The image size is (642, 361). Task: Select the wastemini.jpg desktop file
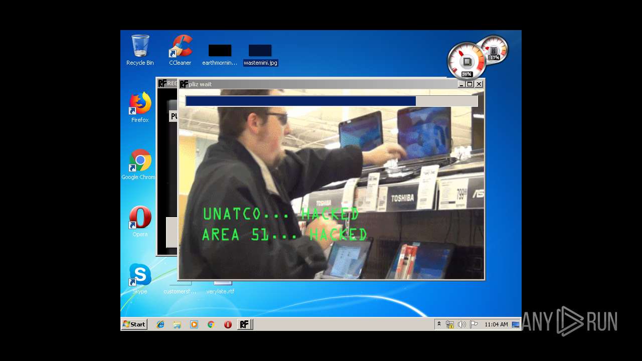click(x=260, y=55)
